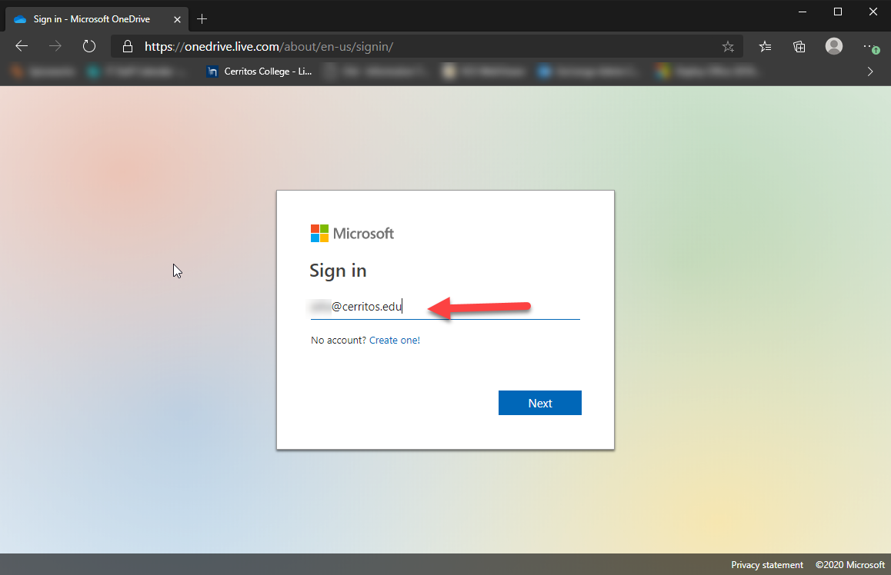The height and width of the screenshot is (575, 891).
Task: Add page to favorites with star icon
Action: pyautogui.click(x=728, y=47)
